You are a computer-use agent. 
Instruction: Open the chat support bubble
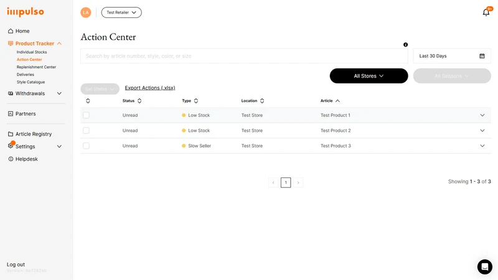[x=485, y=267]
